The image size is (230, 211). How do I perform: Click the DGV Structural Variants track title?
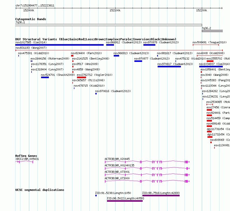[96, 39]
